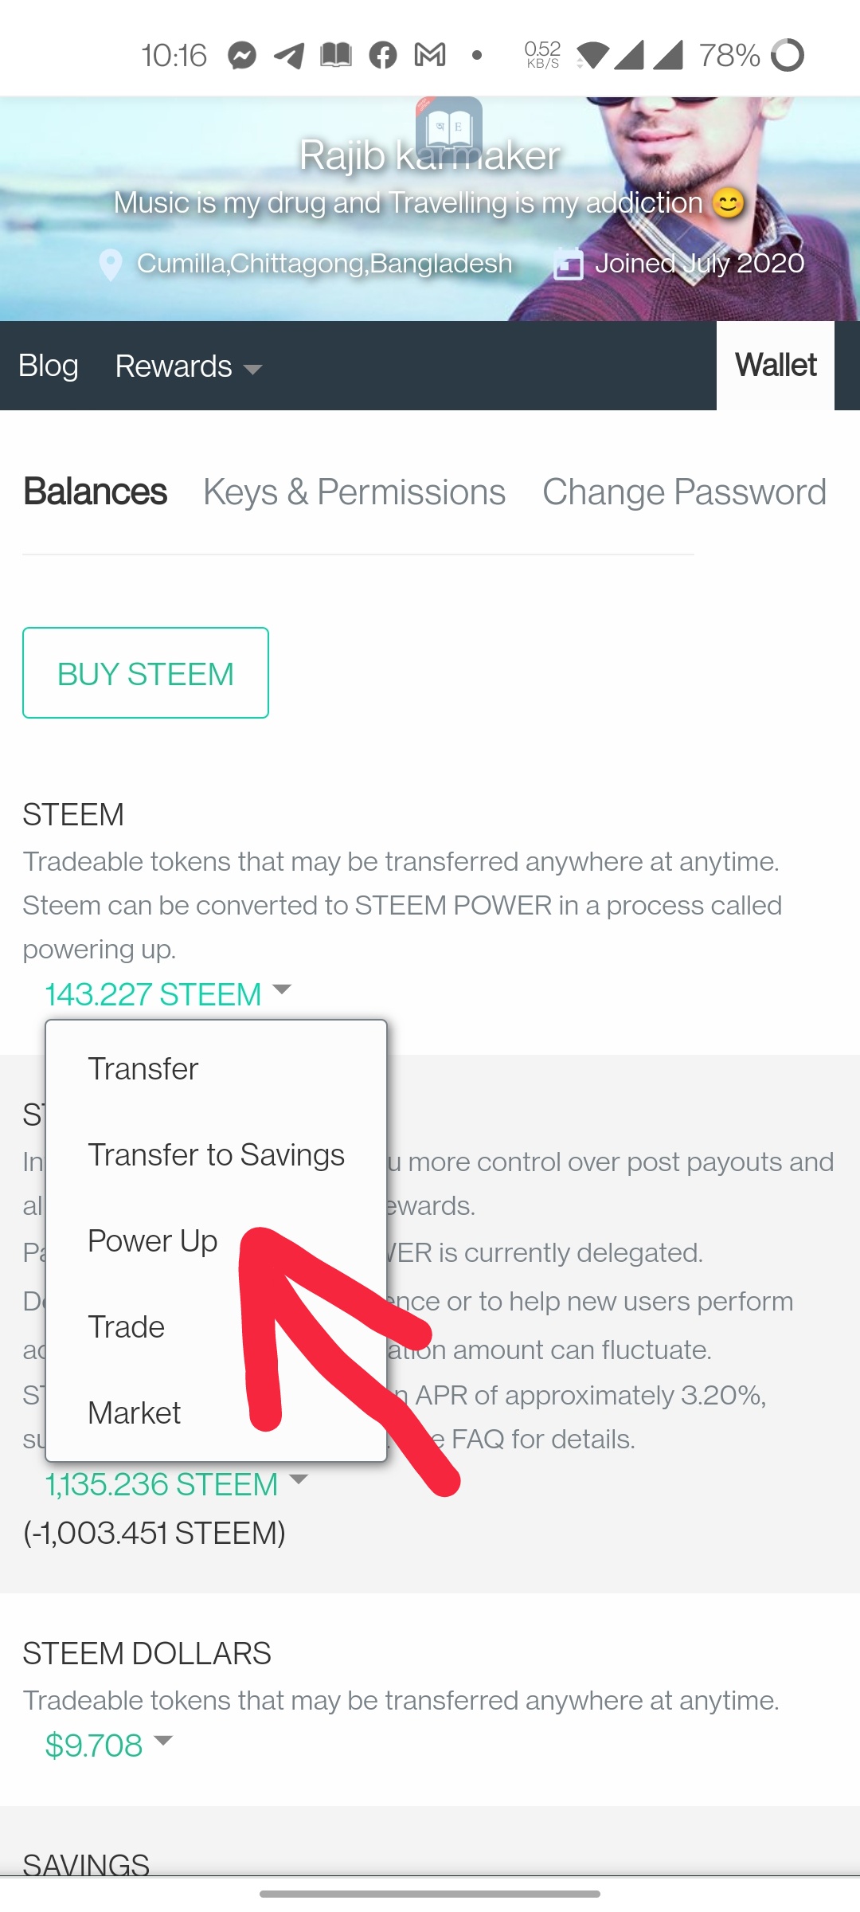Tap the battery indicator icon
This screenshot has width=860, height=1912.
pyautogui.click(x=788, y=56)
